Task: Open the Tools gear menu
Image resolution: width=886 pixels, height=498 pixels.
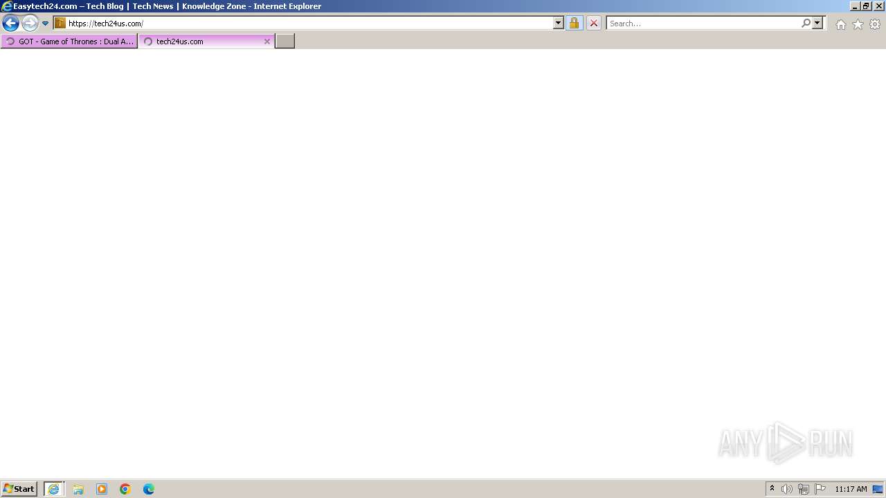Action: (x=875, y=24)
